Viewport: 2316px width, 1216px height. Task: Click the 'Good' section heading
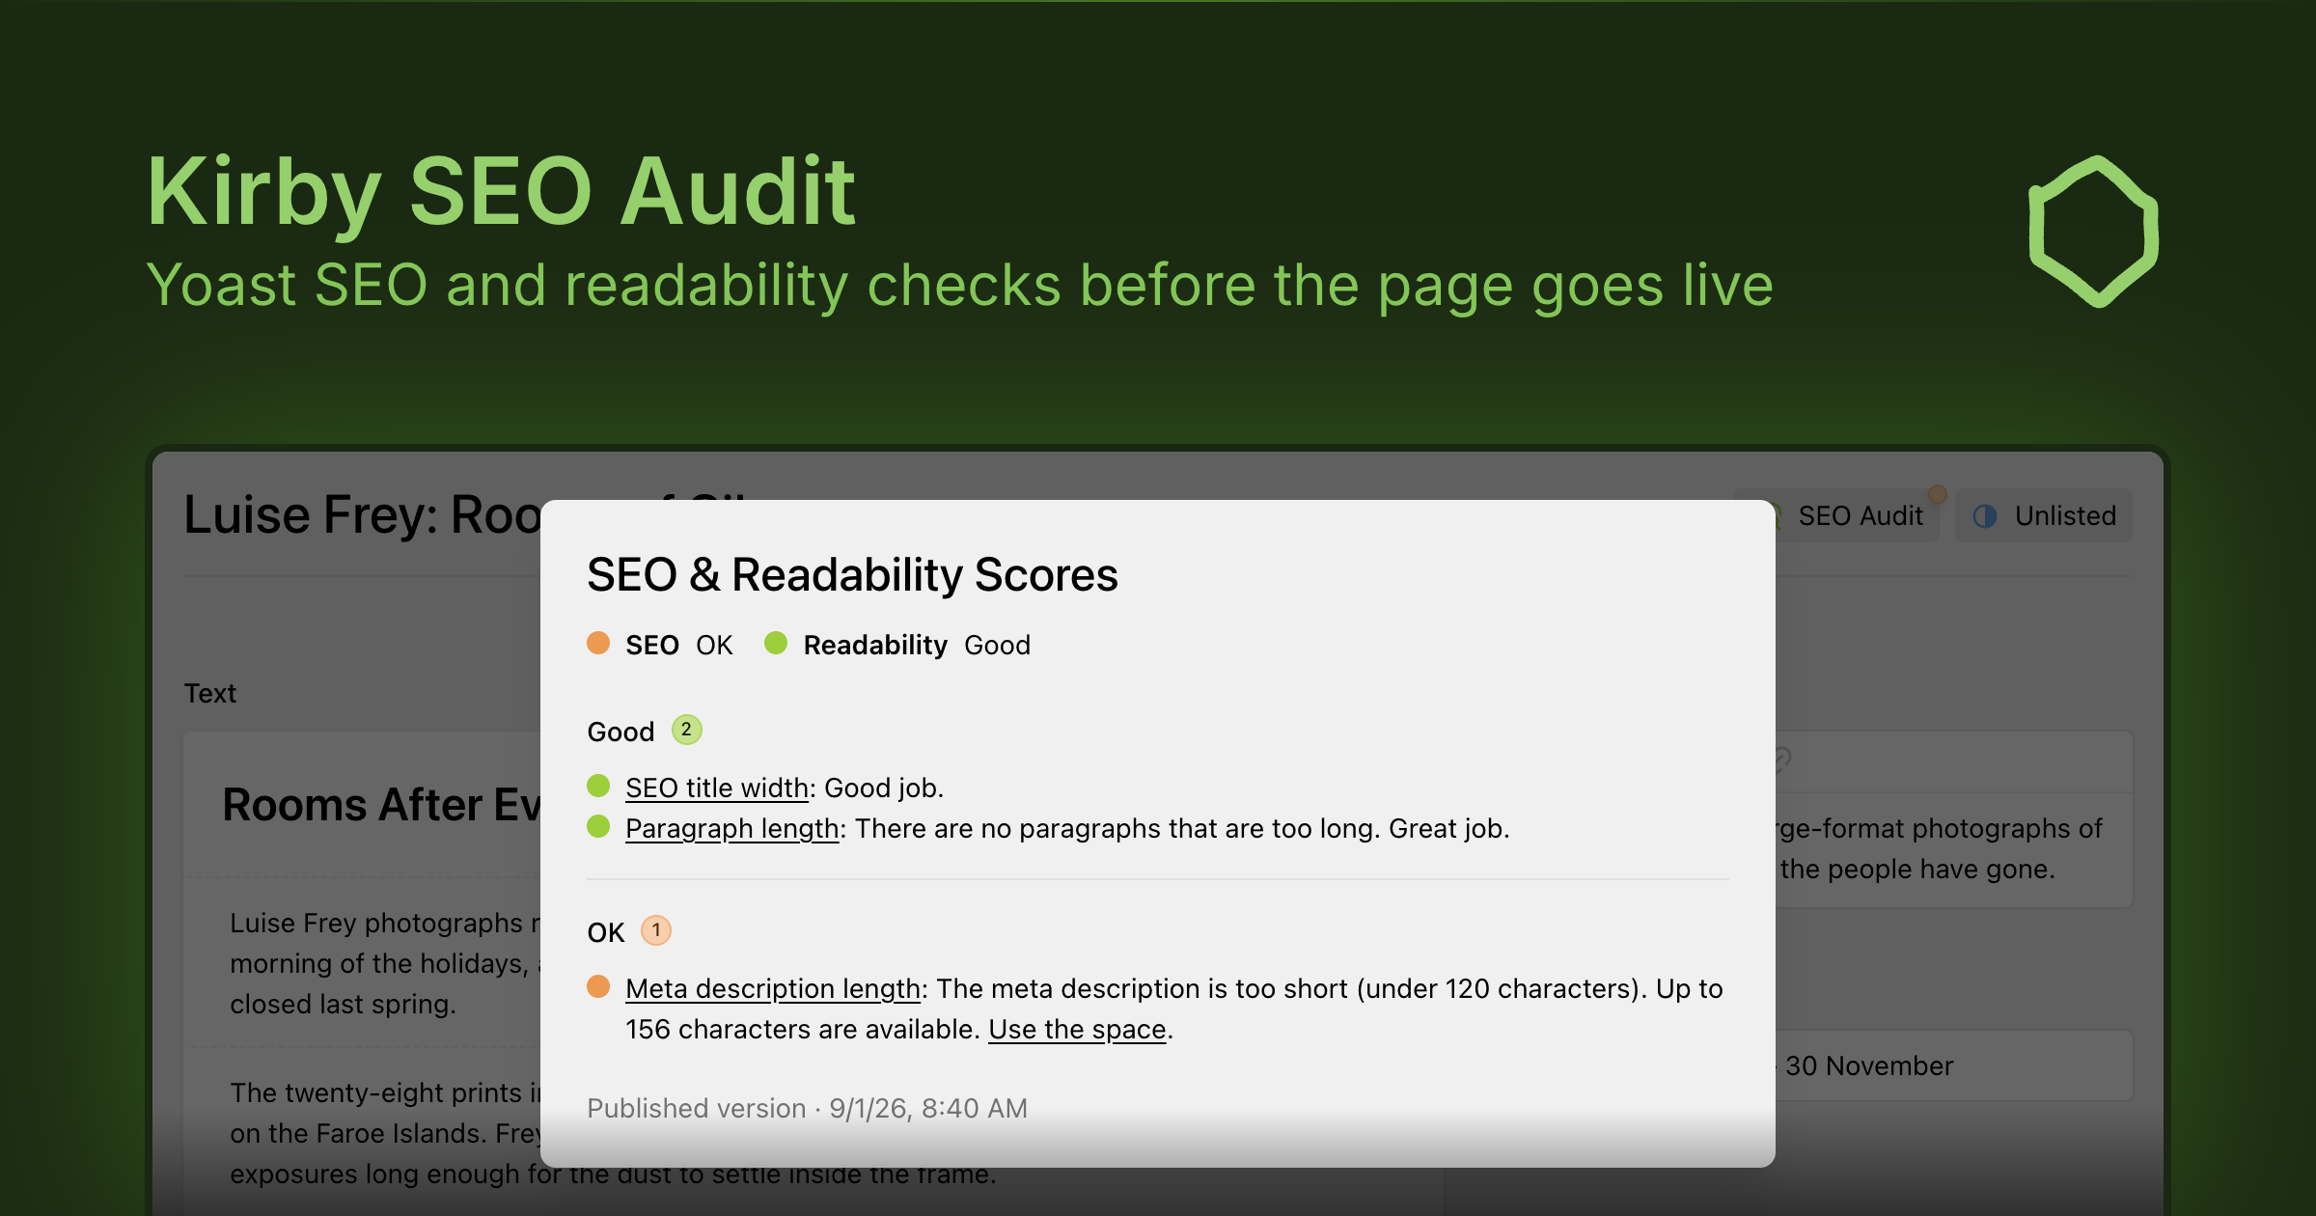620,732
